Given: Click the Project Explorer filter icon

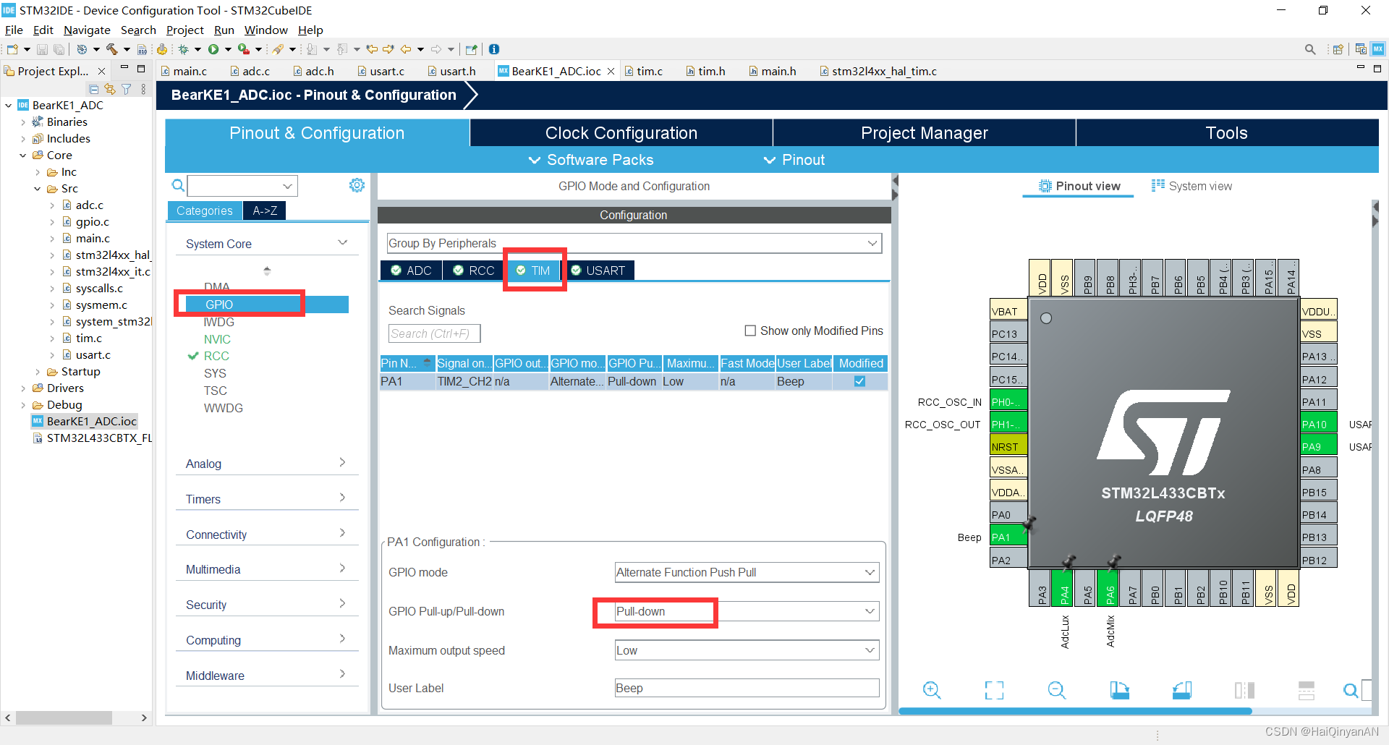Looking at the screenshot, I should (127, 89).
